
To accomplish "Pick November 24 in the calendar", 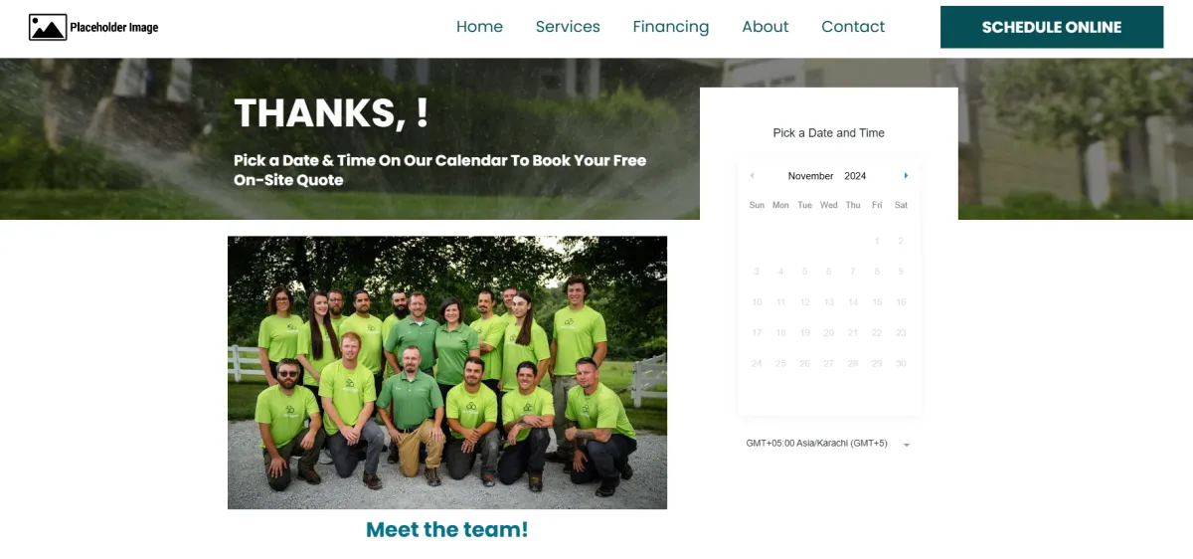I will (757, 364).
